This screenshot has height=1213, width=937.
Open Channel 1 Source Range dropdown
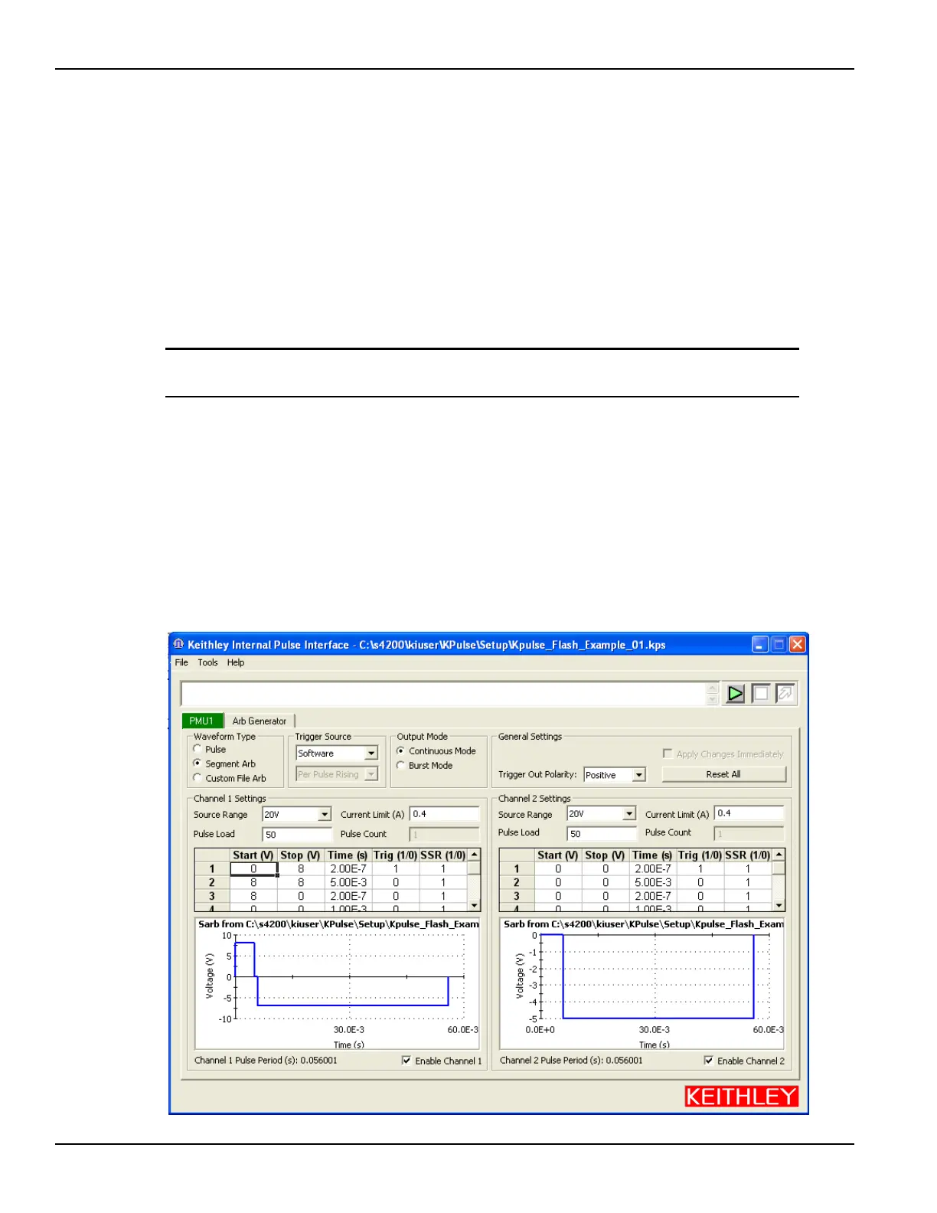[325, 814]
